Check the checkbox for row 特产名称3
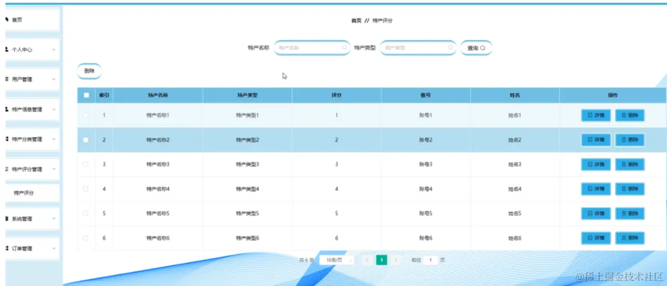This screenshot has height=286, width=667. [x=86, y=164]
